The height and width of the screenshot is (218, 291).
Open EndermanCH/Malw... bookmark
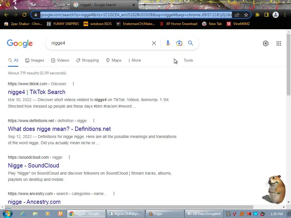coord(136,24)
